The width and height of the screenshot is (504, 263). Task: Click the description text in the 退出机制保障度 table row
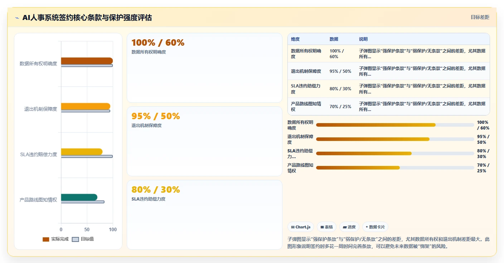[x=422, y=71]
